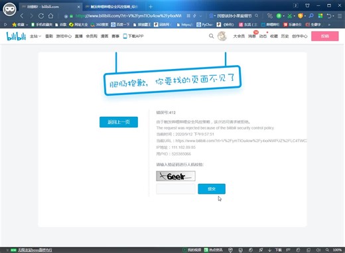
Task: Reload the page with refresh icon
Action: (x=41, y=16)
